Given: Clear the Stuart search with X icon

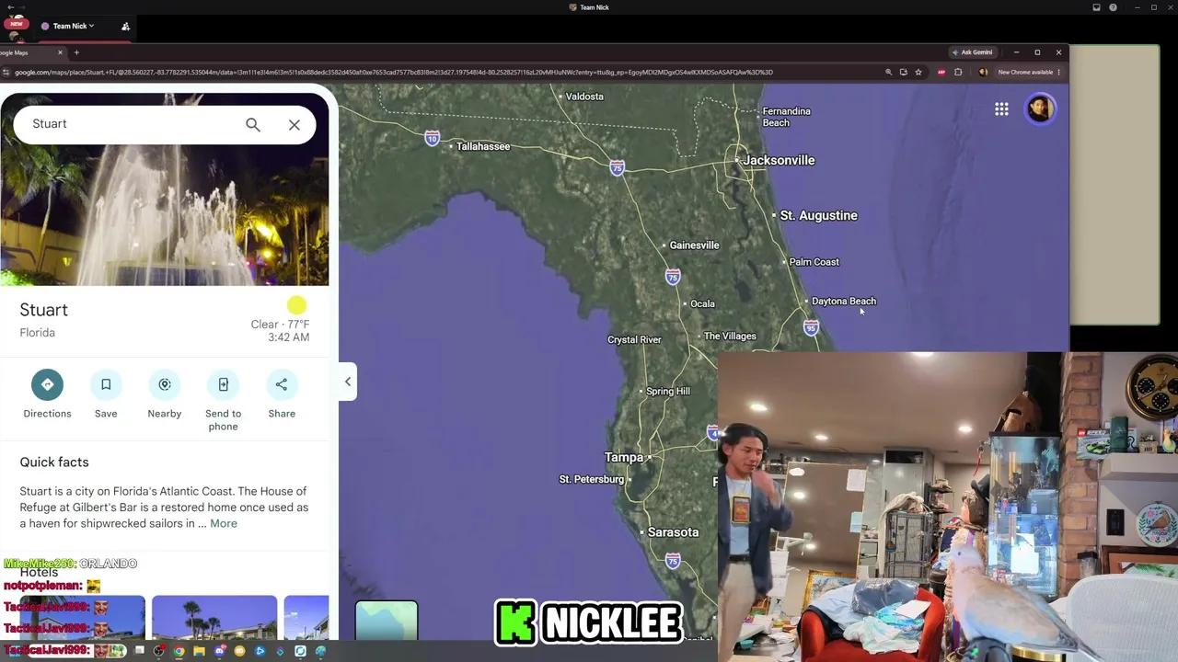Looking at the screenshot, I should (294, 125).
